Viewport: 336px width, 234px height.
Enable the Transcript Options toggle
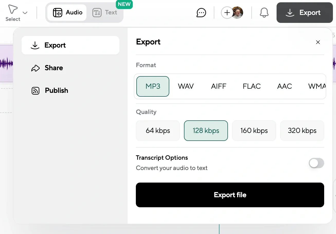coord(316,163)
